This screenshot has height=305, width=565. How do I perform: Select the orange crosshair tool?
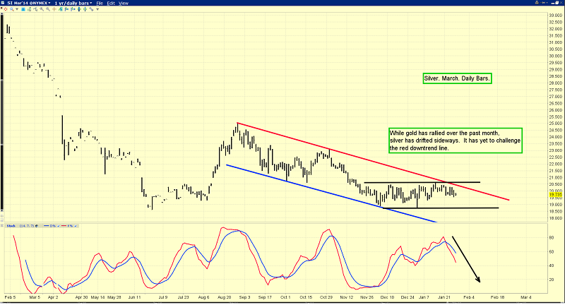pyautogui.click(x=54, y=9)
